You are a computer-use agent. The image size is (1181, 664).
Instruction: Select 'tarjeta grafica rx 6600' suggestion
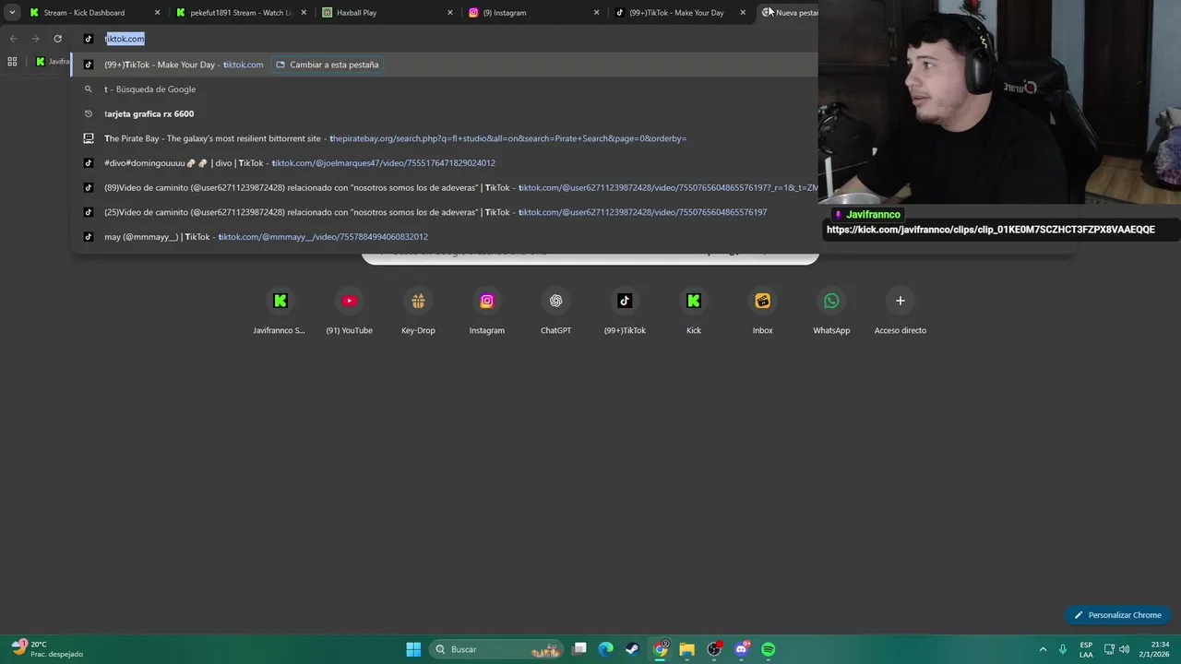[x=445, y=113]
